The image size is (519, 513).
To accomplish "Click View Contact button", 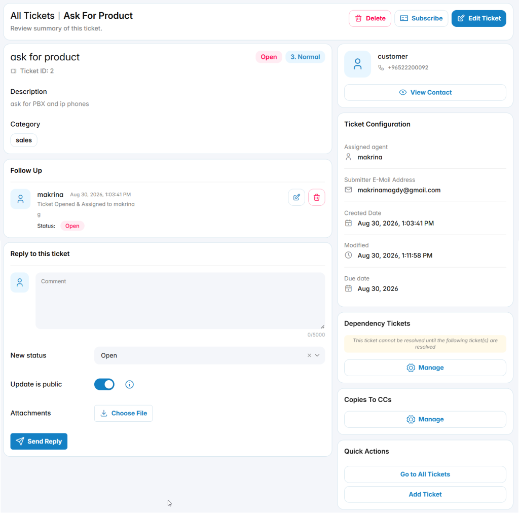I will click(x=425, y=92).
